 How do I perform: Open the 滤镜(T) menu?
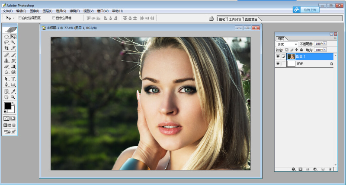pos(74,11)
